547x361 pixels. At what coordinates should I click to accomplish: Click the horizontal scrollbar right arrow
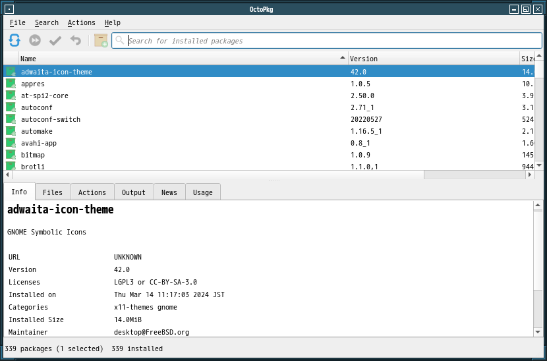530,175
